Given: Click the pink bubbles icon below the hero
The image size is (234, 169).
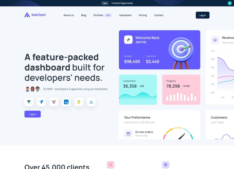Looking at the screenshot, I should 110,165.
